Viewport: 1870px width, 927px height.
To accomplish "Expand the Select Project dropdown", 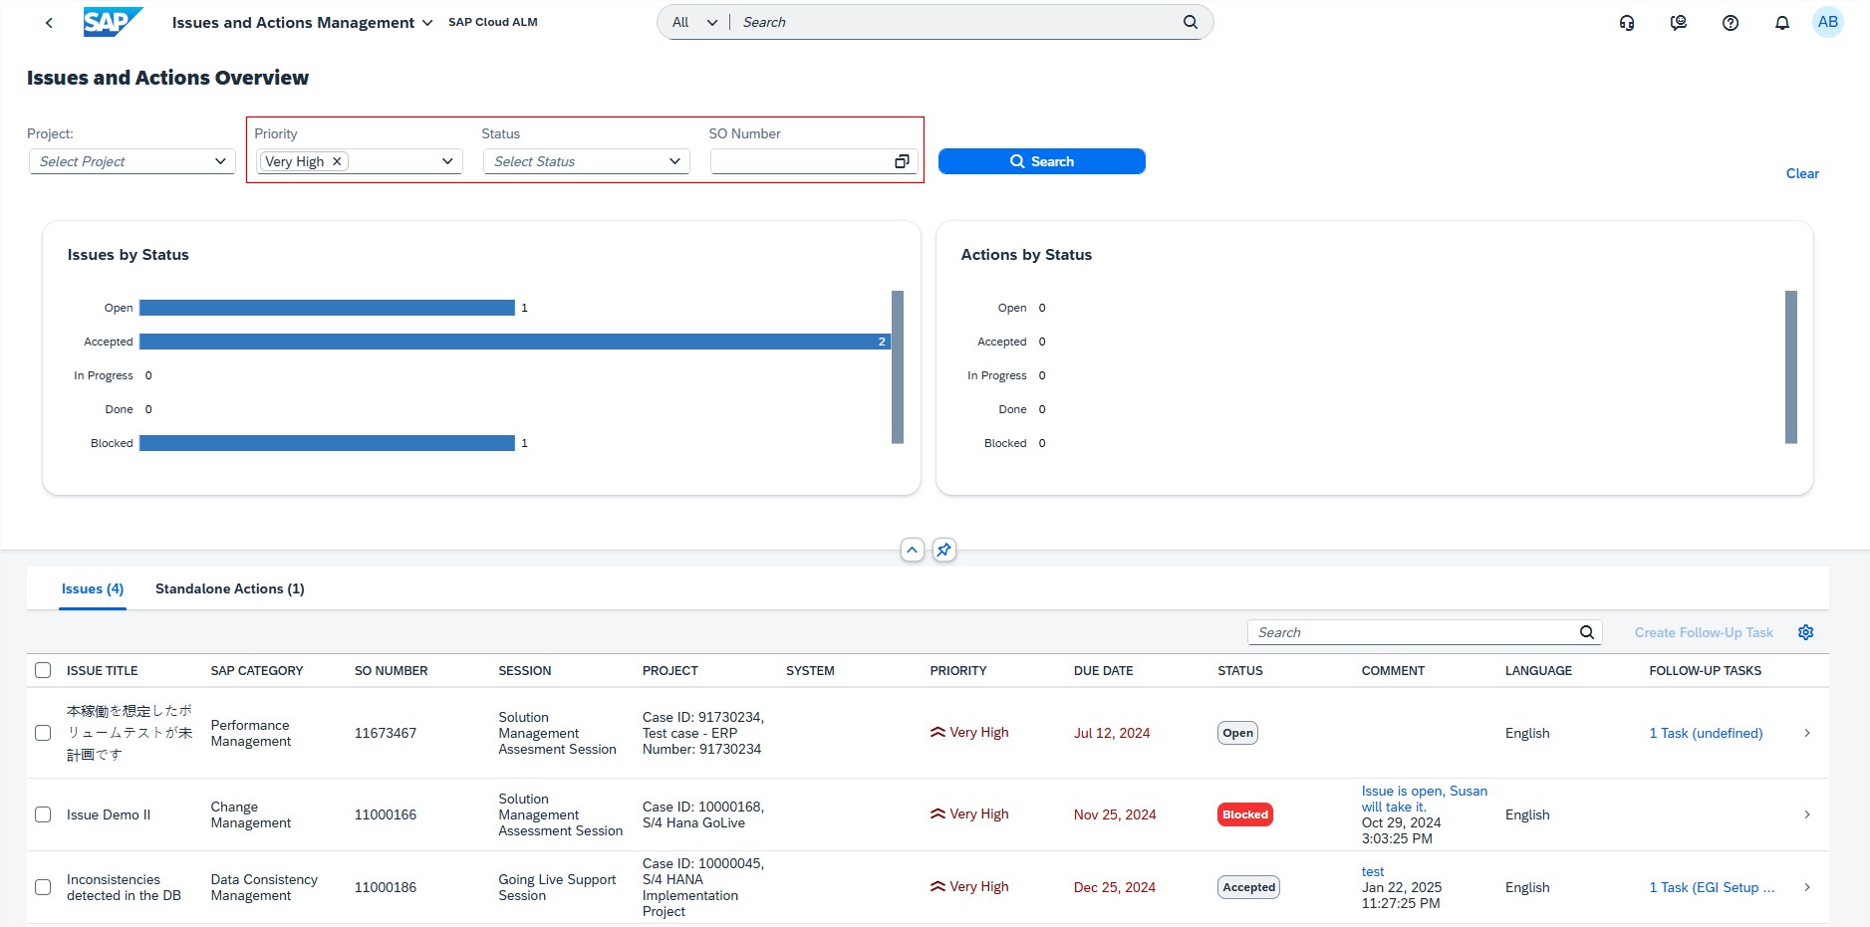I will pyautogui.click(x=220, y=161).
